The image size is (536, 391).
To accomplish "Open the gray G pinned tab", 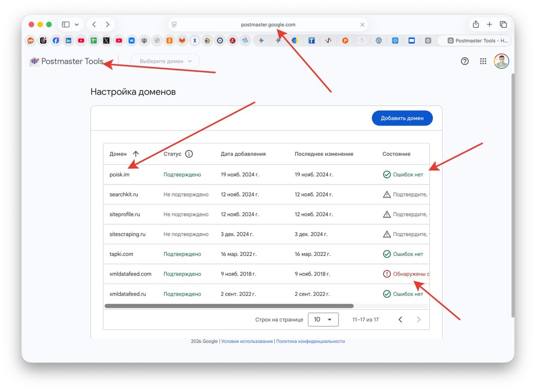I will click(x=428, y=40).
